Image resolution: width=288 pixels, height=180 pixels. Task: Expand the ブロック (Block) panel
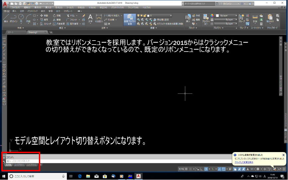click(193, 28)
